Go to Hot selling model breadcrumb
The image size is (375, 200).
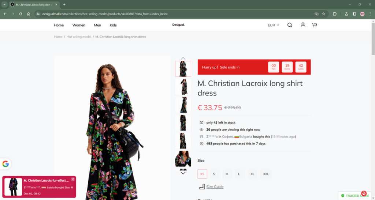pos(79,37)
